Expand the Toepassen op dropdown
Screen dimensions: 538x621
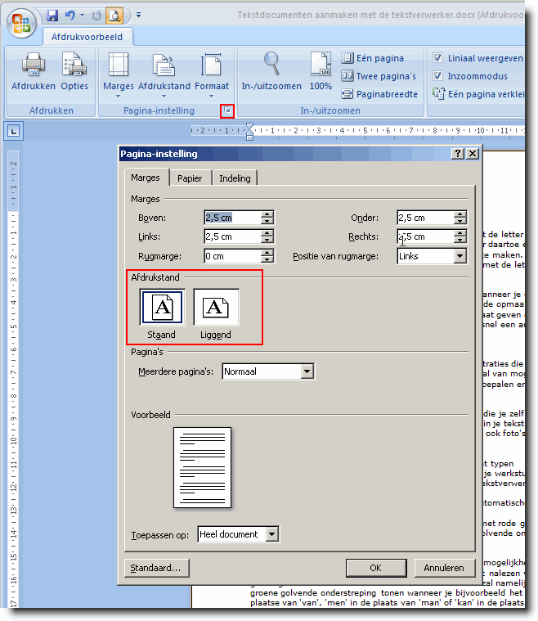[272, 534]
